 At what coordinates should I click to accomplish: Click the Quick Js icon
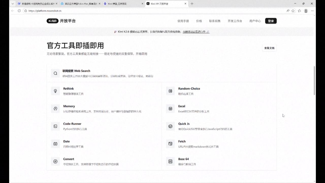(170, 126)
